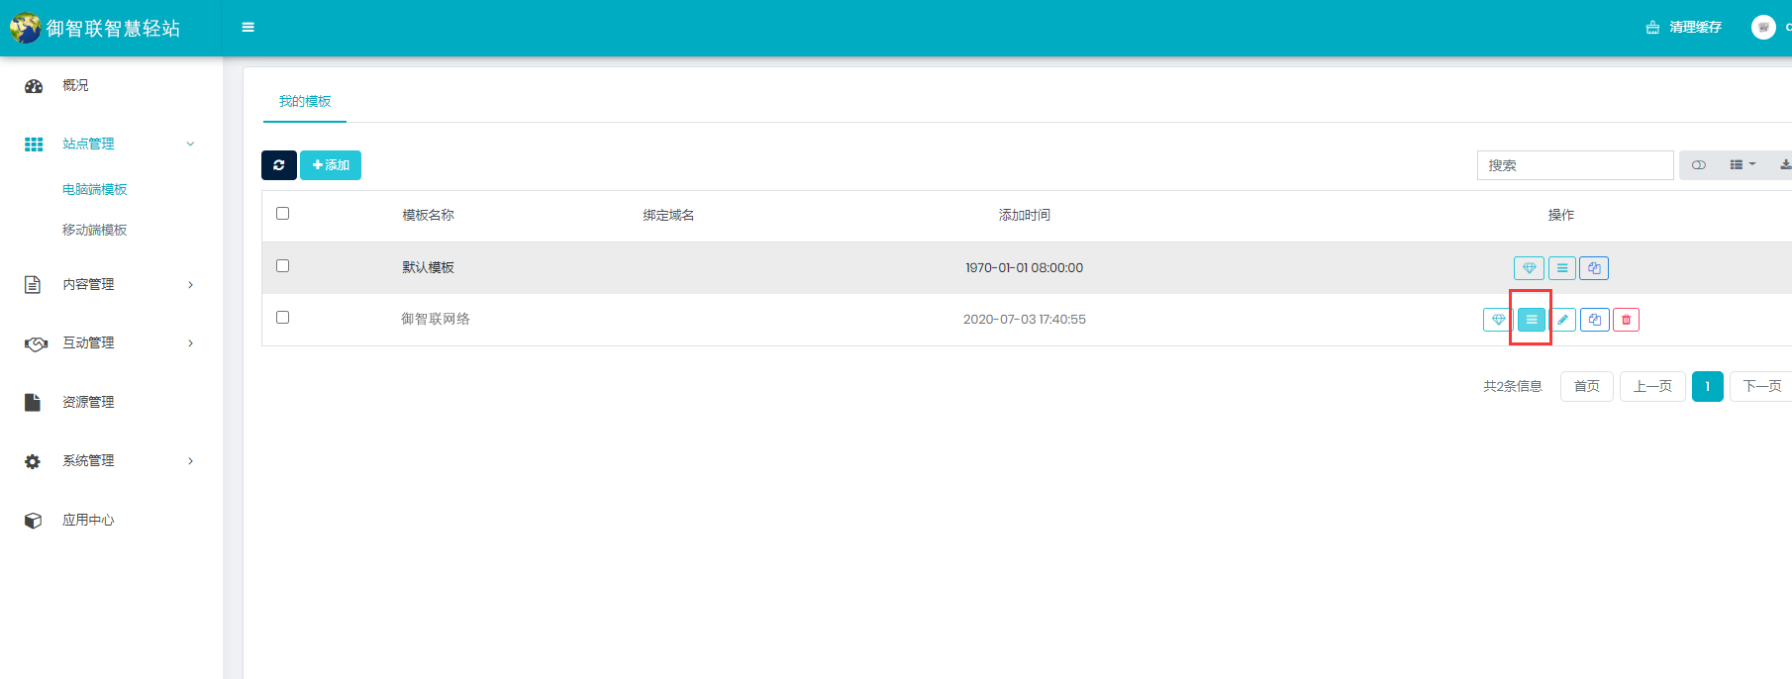The width and height of the screenshot is (1792, 679).
Task: Open the list menu icon for 御智联网络
Action: click(x=1531, y=320)
